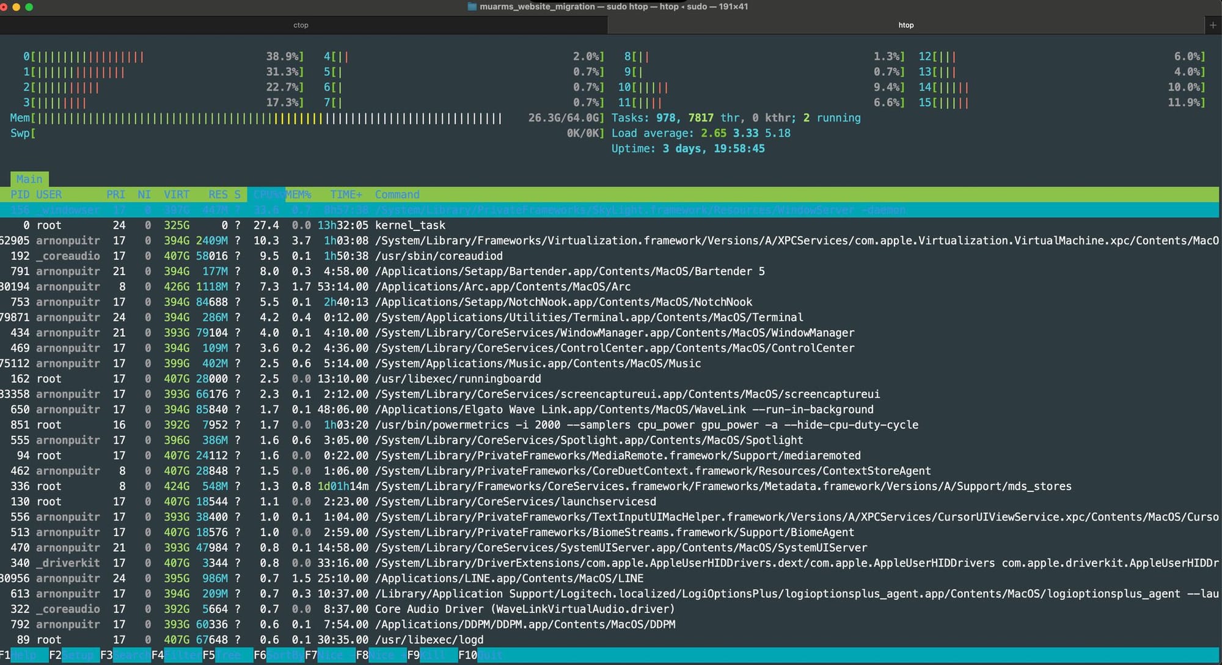Select the launchservicesd process row

(x=610, y=501)
